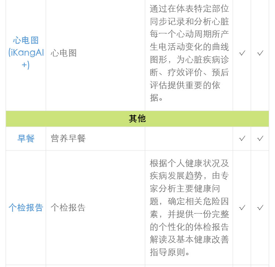
Task: Select the gray 心电图 name cell text
Action: click(64, 53)
